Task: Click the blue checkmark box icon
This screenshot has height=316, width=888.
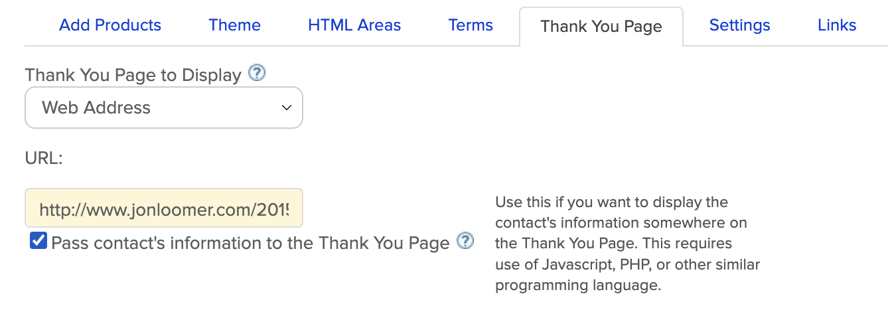Action: tap(38, 241)
